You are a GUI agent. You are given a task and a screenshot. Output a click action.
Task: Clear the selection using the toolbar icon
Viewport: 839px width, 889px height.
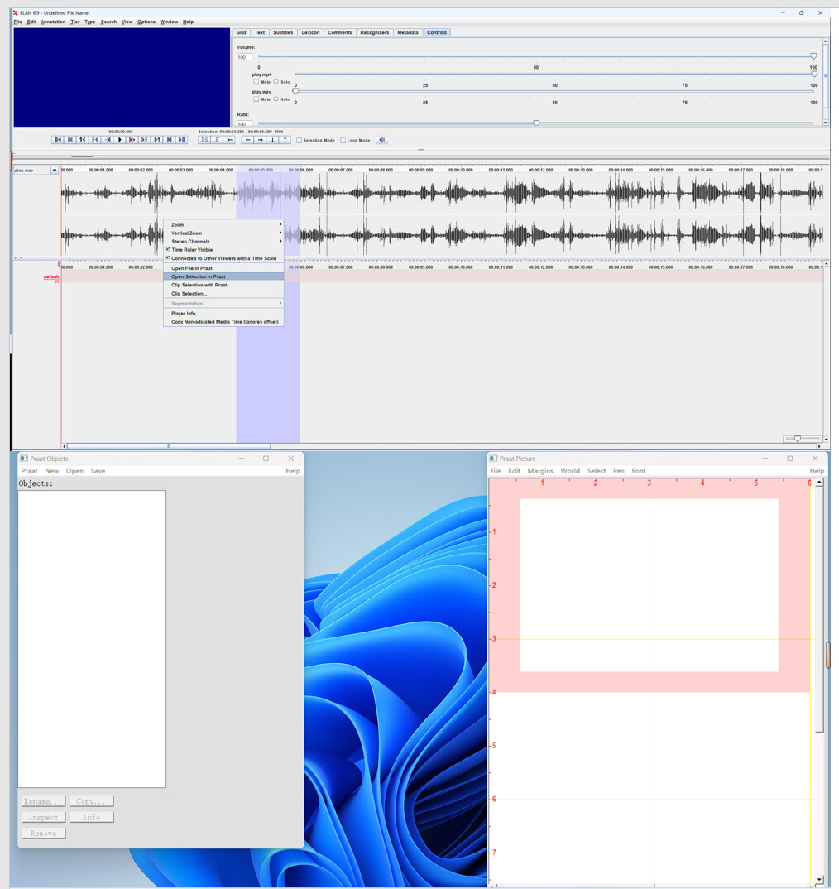(217, 140)
